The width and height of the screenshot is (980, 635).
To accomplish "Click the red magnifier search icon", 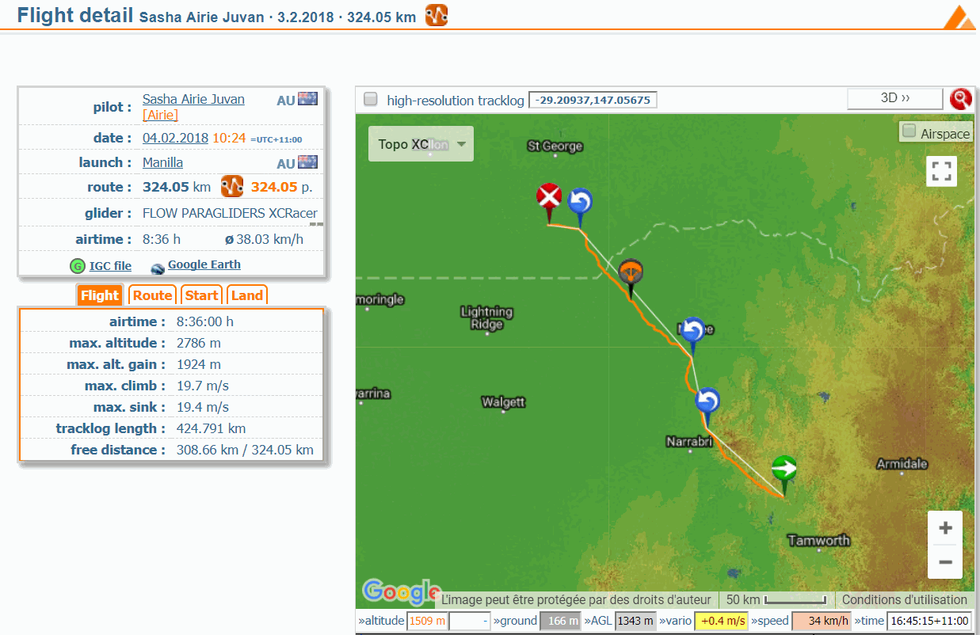I will [x=960, y=99].
